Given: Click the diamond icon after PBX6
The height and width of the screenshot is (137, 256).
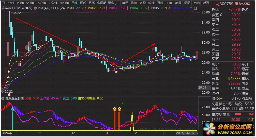Looking at the screenshot, I should pyautogui.click(x=191, y=8).
